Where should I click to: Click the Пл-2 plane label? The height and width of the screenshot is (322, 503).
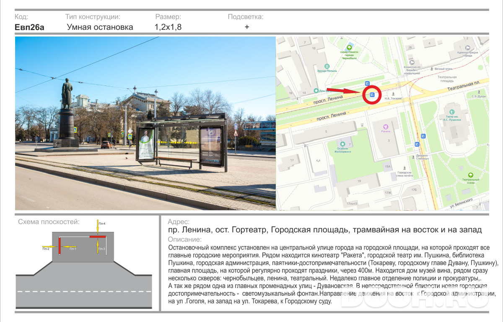[46, 249]
